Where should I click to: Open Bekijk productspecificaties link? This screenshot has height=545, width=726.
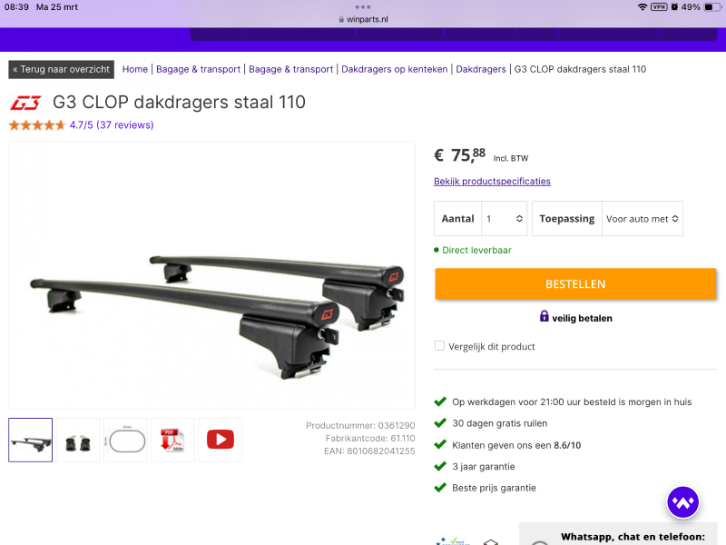492,181
